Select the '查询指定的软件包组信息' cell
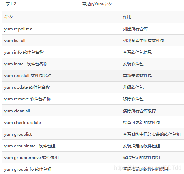 point(146,169)
